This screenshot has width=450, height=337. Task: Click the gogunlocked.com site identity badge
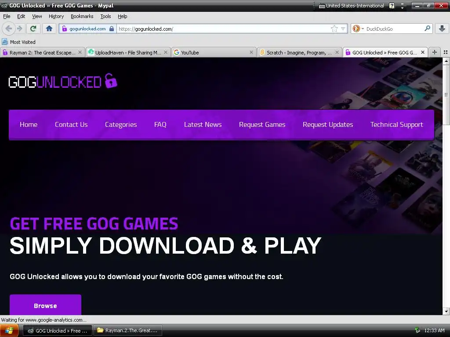point(87,29)
